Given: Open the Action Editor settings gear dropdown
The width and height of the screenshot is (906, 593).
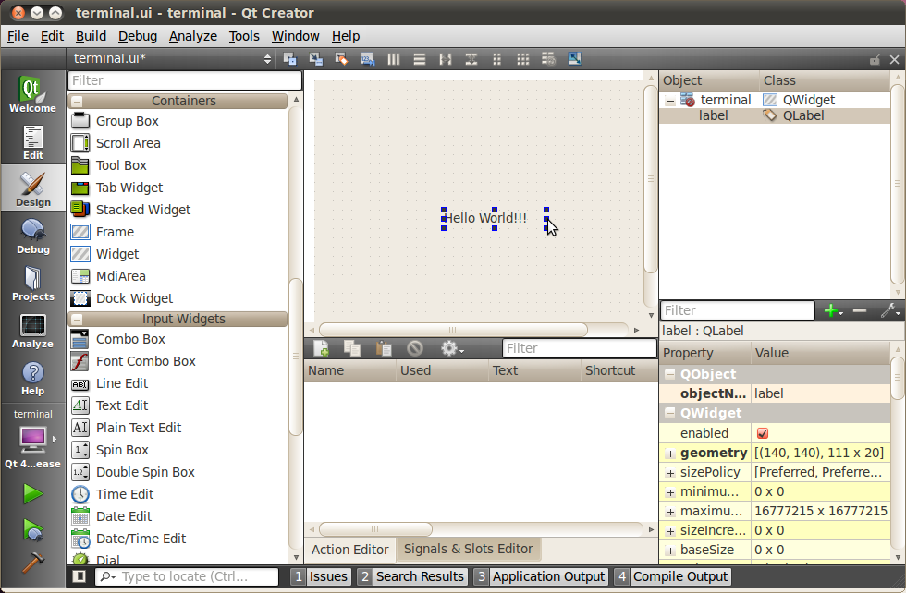Looking at the screenshot, I should point(451,348).
